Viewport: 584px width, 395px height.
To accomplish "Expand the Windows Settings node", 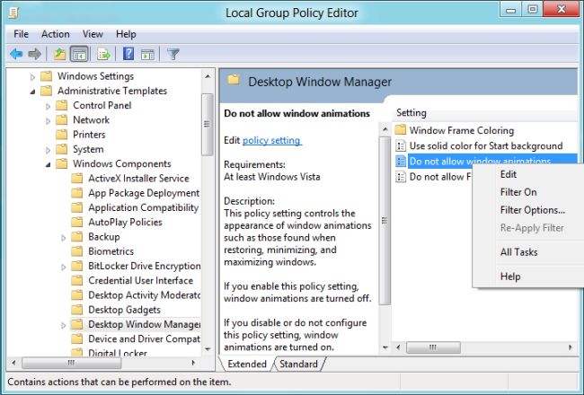I will 32,76.
